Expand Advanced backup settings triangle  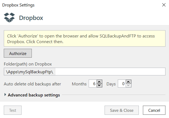click(5, 95)
